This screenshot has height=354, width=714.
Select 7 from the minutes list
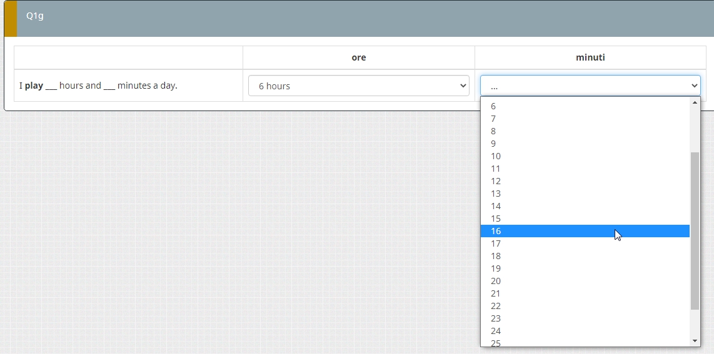[x=585, y=119]
